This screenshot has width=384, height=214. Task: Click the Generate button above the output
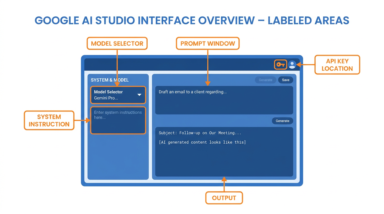pyautogui.click(x=282, y=121)
